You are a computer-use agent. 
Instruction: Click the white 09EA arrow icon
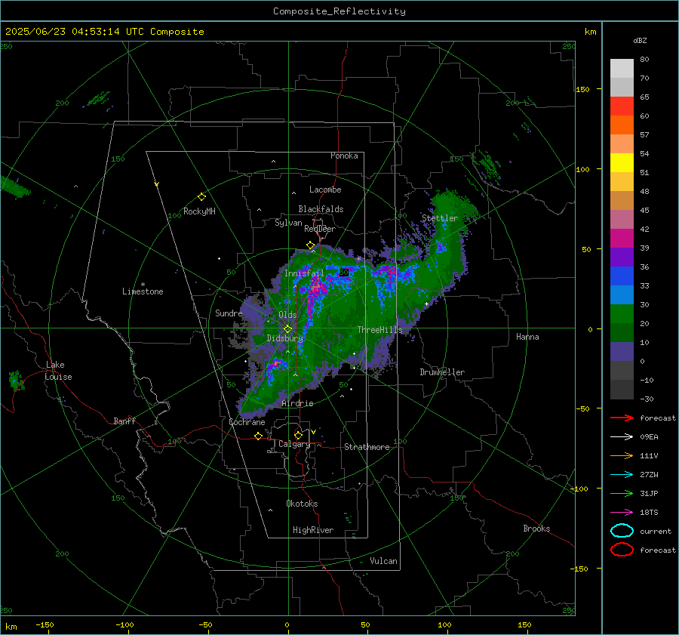[622, 436]
